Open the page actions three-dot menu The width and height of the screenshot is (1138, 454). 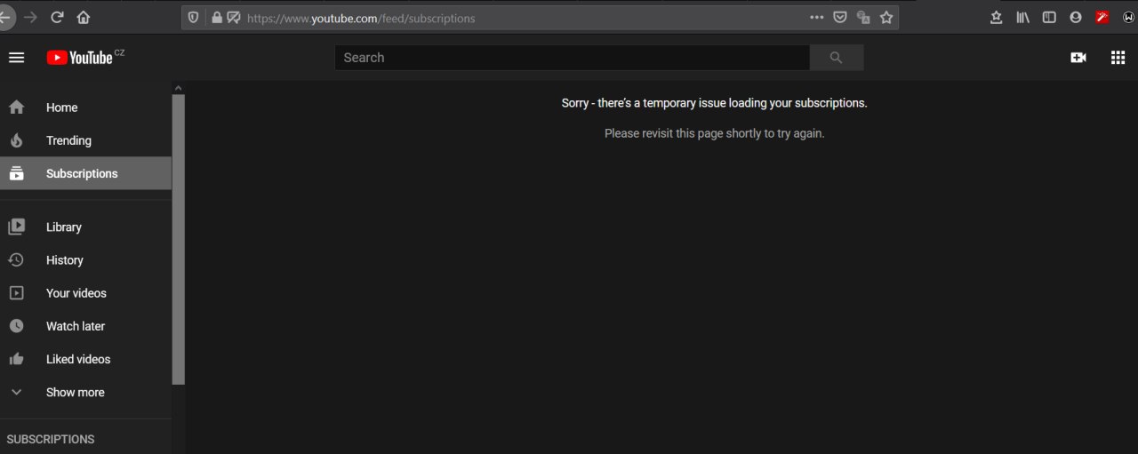pyautogui.click(x=817, y=18)
